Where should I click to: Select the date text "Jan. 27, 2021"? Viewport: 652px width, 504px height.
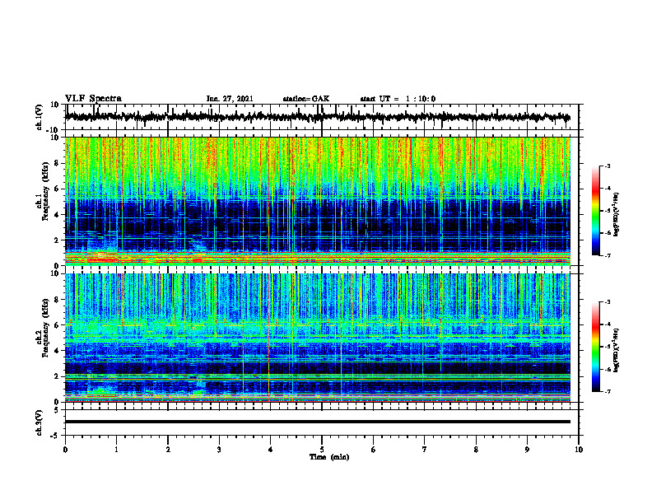click(x=230, y=99)
